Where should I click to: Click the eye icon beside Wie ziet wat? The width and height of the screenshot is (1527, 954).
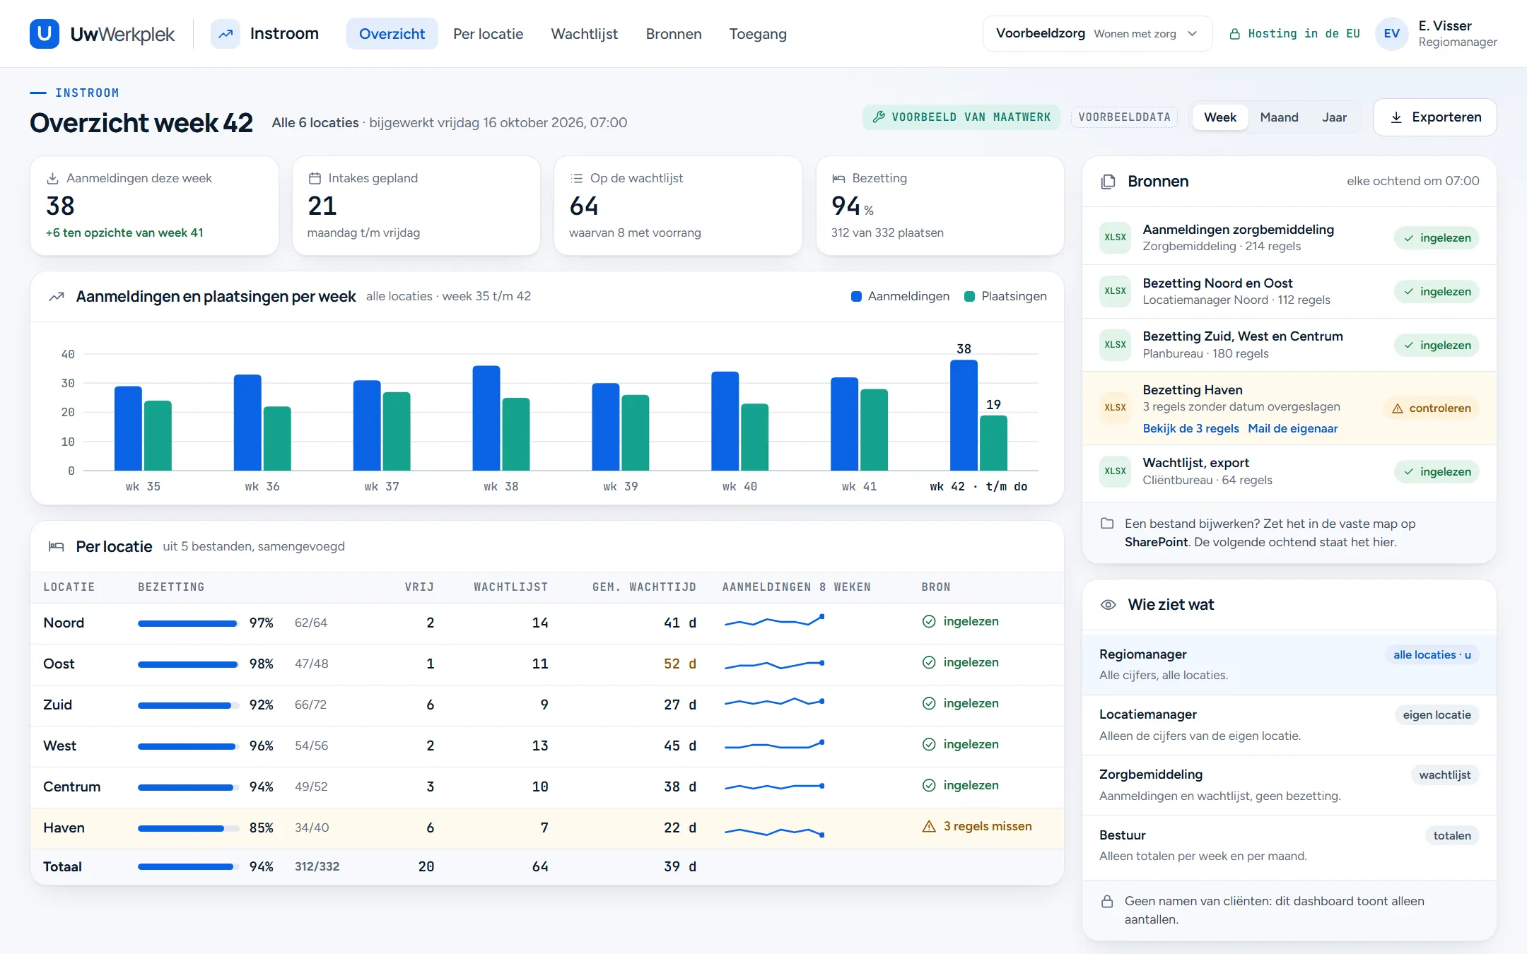(1108, 605)
